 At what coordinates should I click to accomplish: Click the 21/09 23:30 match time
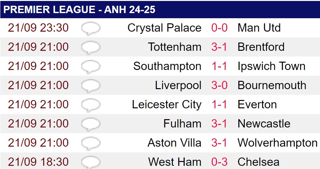(38, 28)
